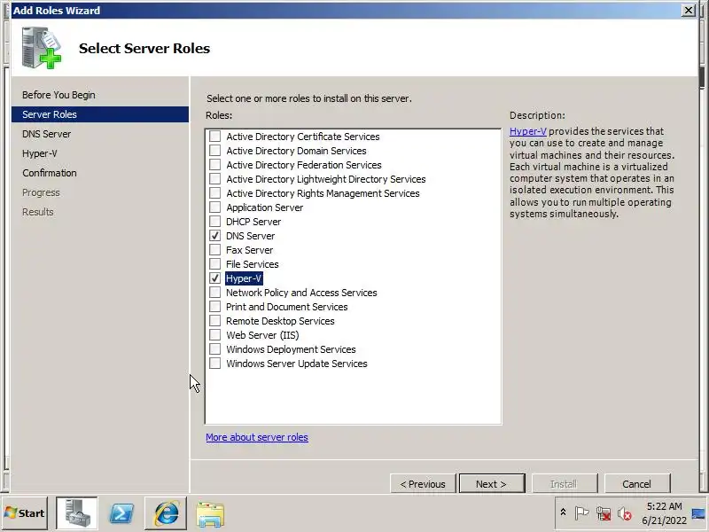Open Hyper-V step in sidebar
Viewport: 709px width, 532px height.
[40, 153]
